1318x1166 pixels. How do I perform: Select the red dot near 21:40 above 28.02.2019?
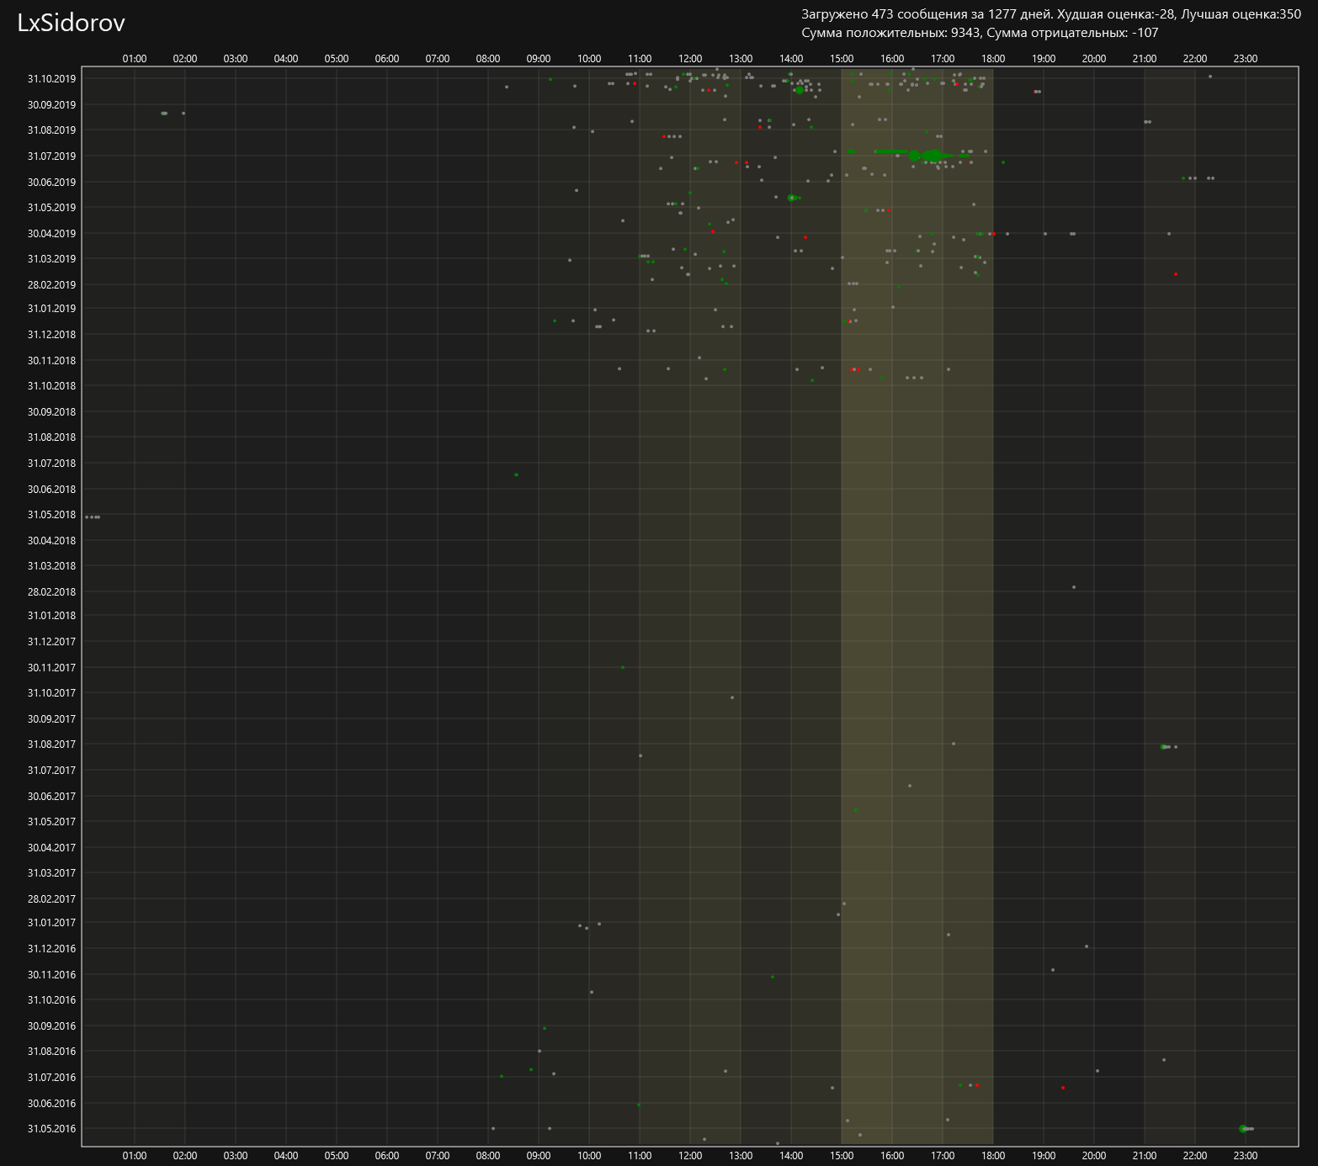[x=1176, y=274]
